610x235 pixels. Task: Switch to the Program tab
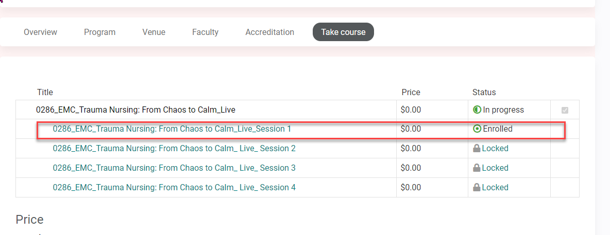point(99,32)
